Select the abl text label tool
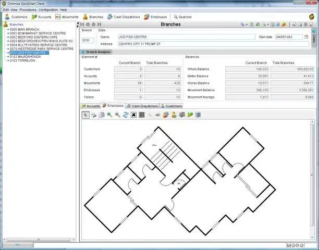Image resolution: width=319 pixels, height=250 pixels. [x=157, y=115]
